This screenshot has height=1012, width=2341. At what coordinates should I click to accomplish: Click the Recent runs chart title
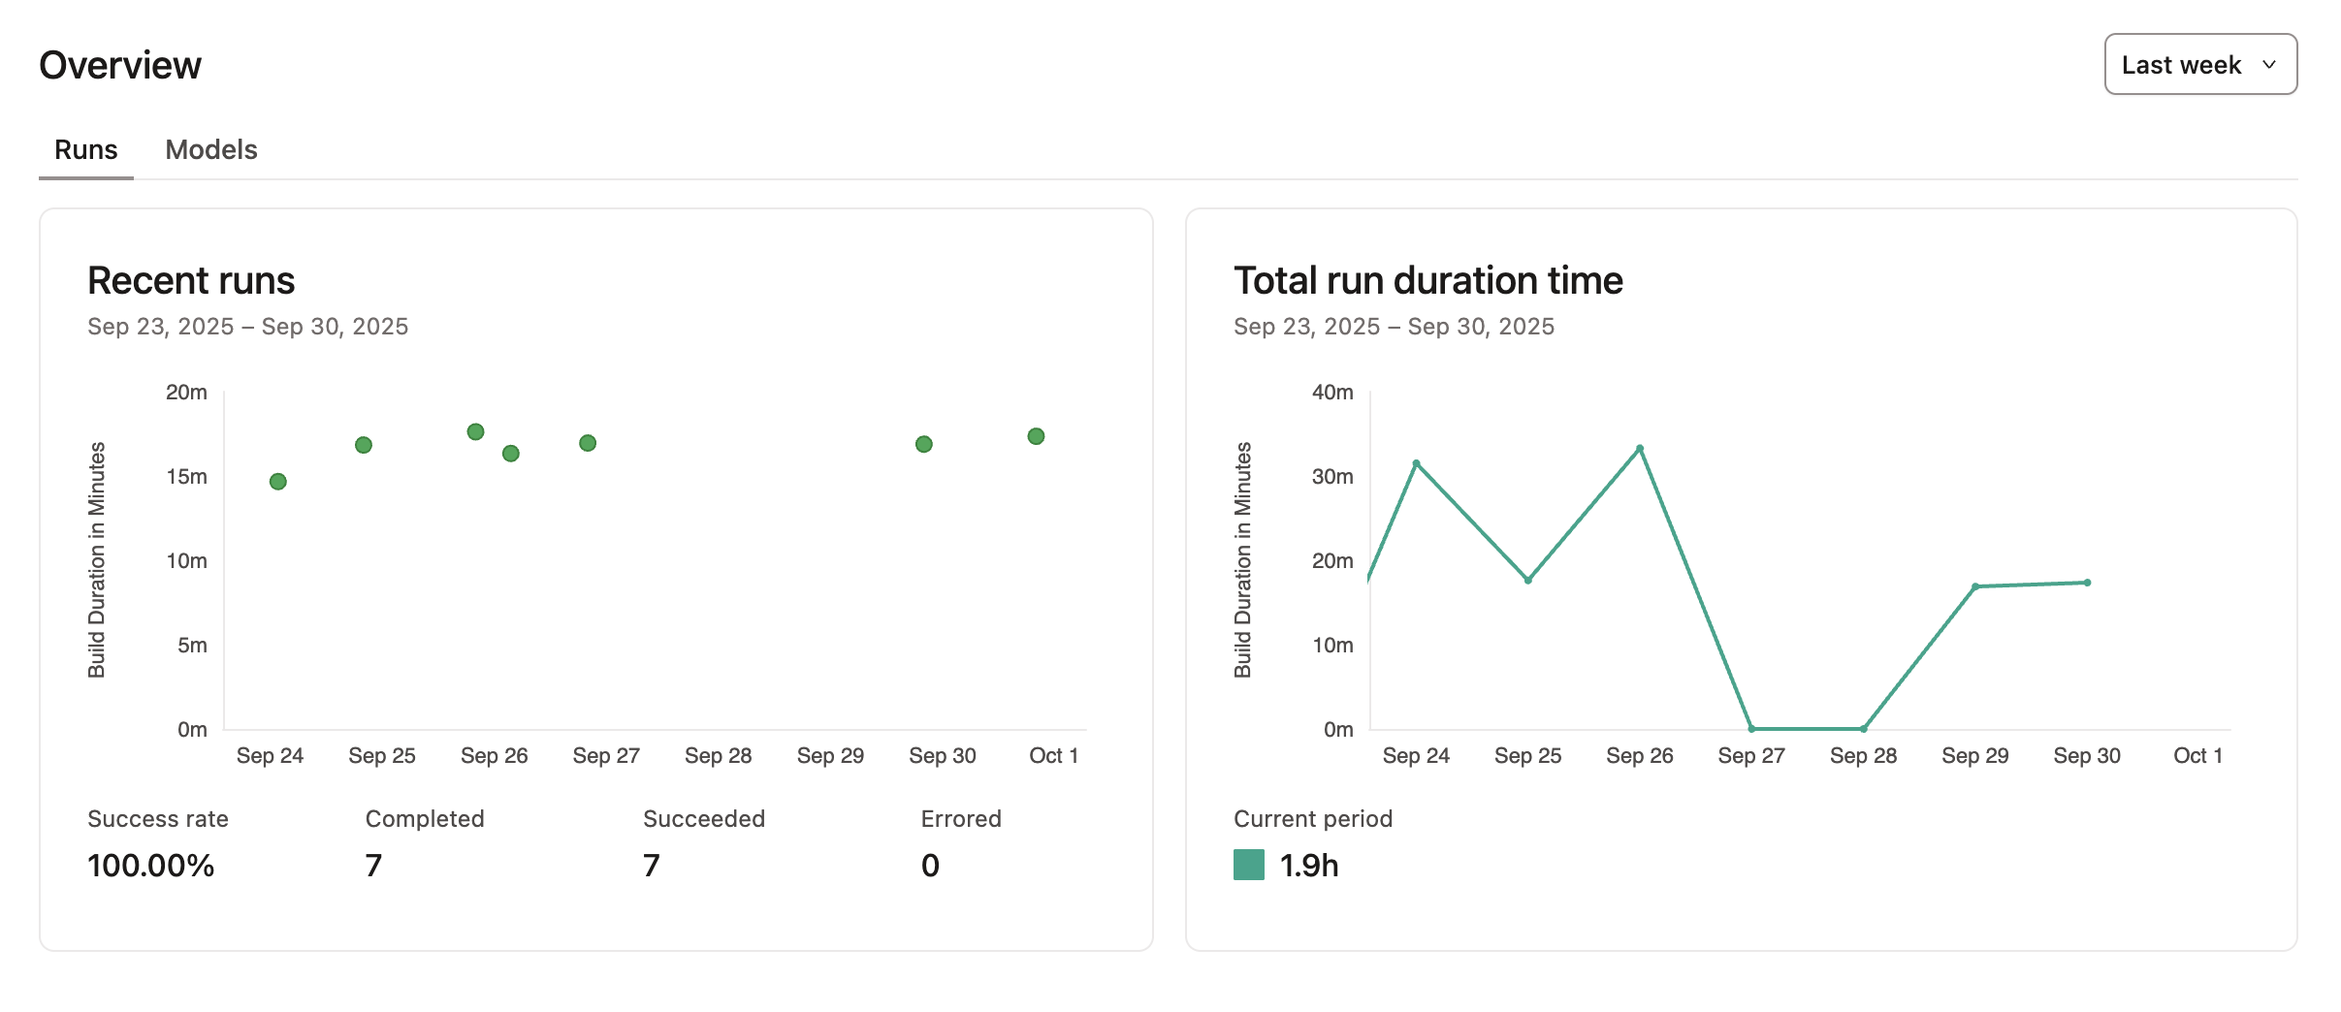[x=190, y=280]
